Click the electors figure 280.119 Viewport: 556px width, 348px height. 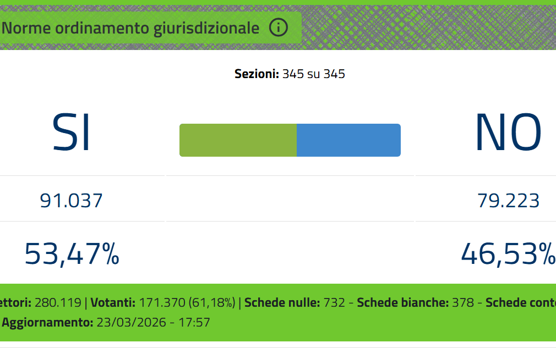(x=58, y=302)
